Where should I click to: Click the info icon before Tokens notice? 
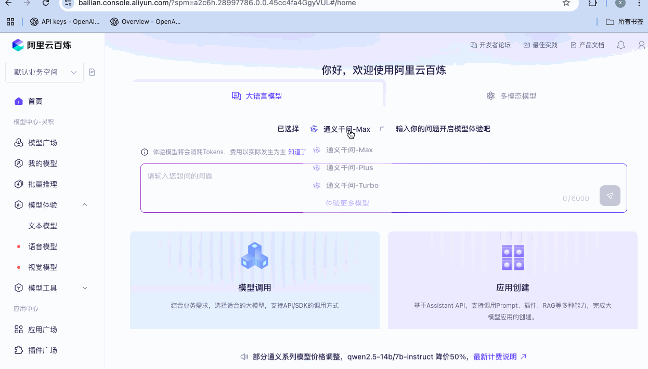[x=145, y=152]
